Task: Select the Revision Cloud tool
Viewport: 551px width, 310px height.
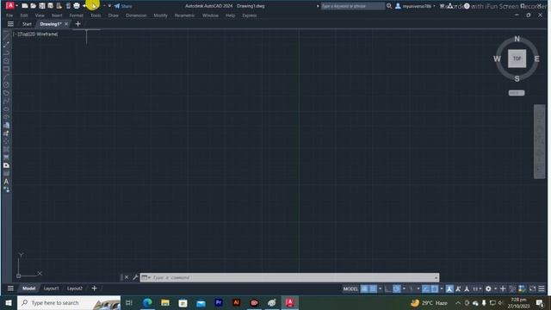Action: click(6, 93)
